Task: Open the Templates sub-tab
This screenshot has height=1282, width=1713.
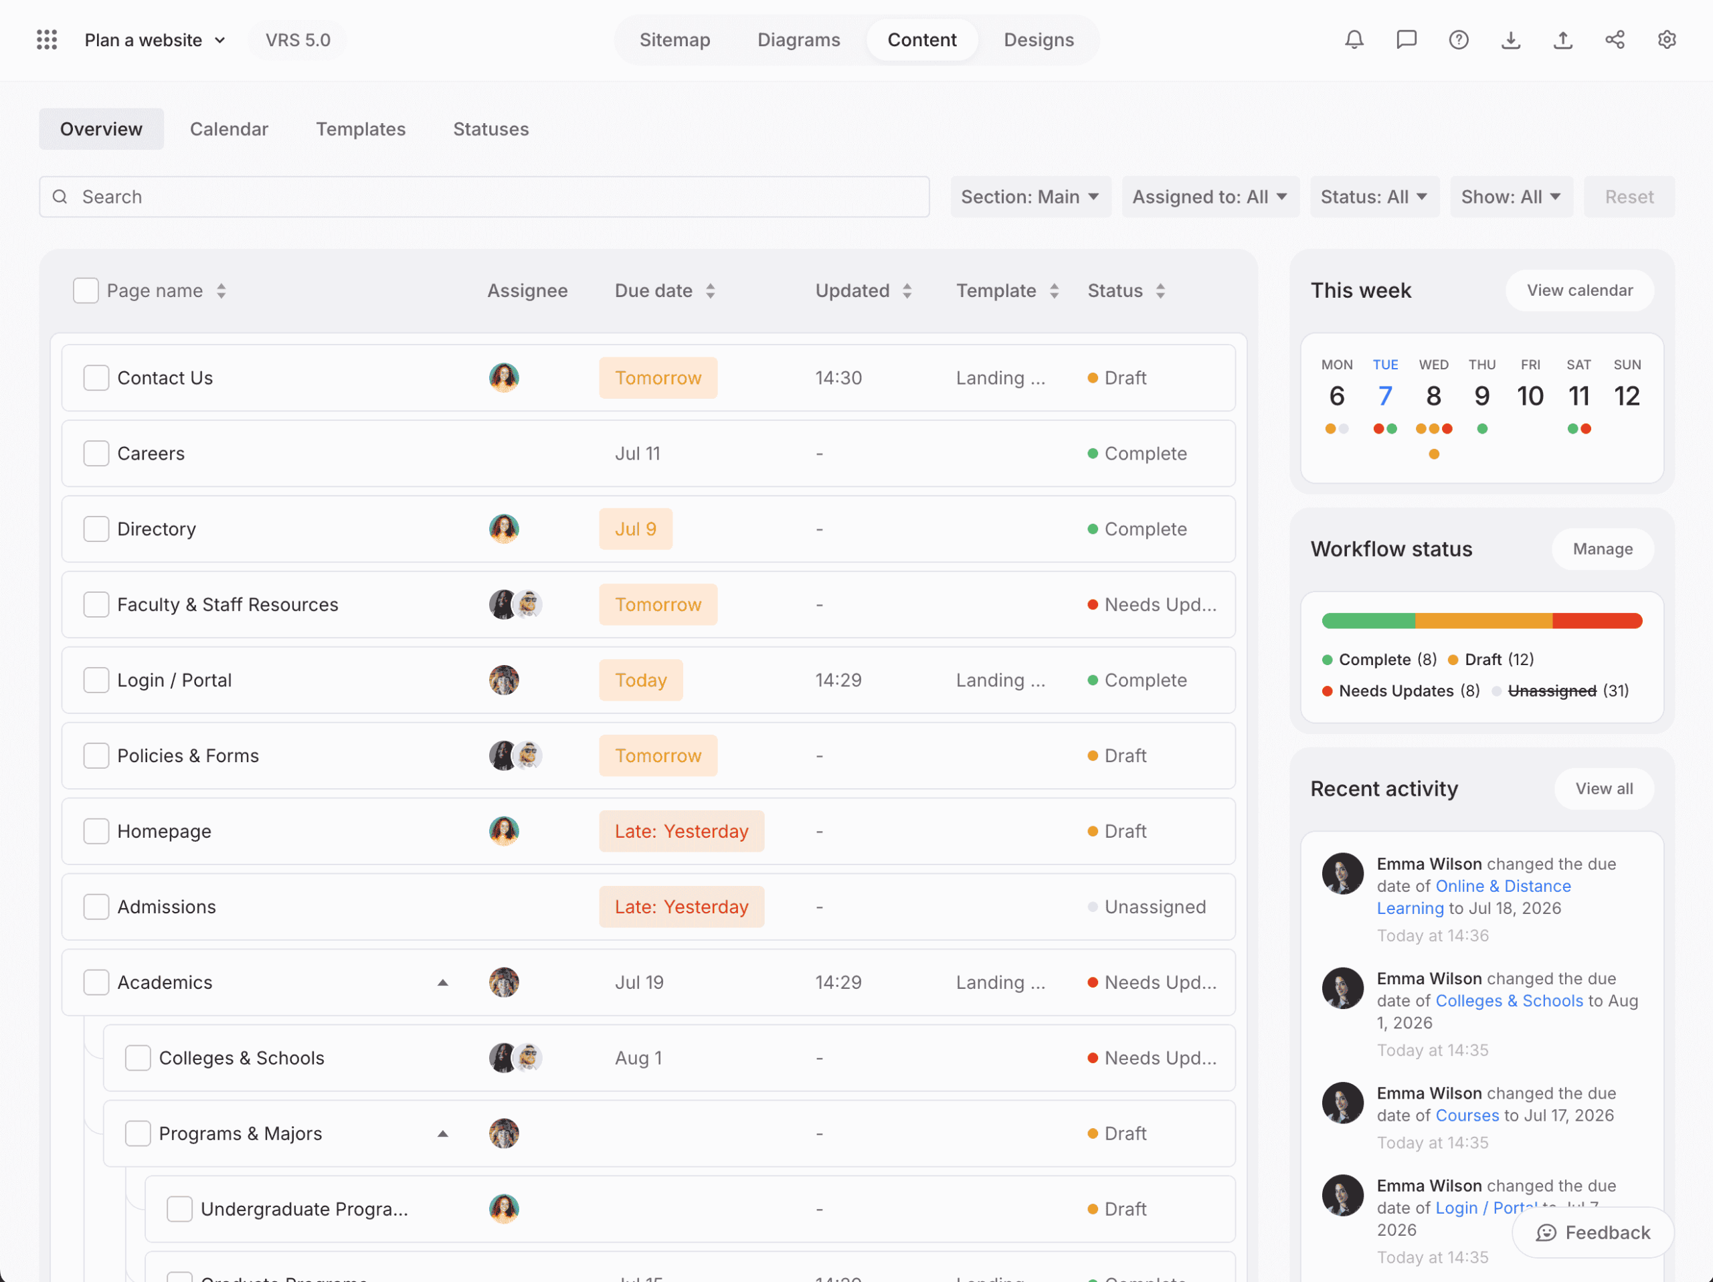Action: pos(361,128)
